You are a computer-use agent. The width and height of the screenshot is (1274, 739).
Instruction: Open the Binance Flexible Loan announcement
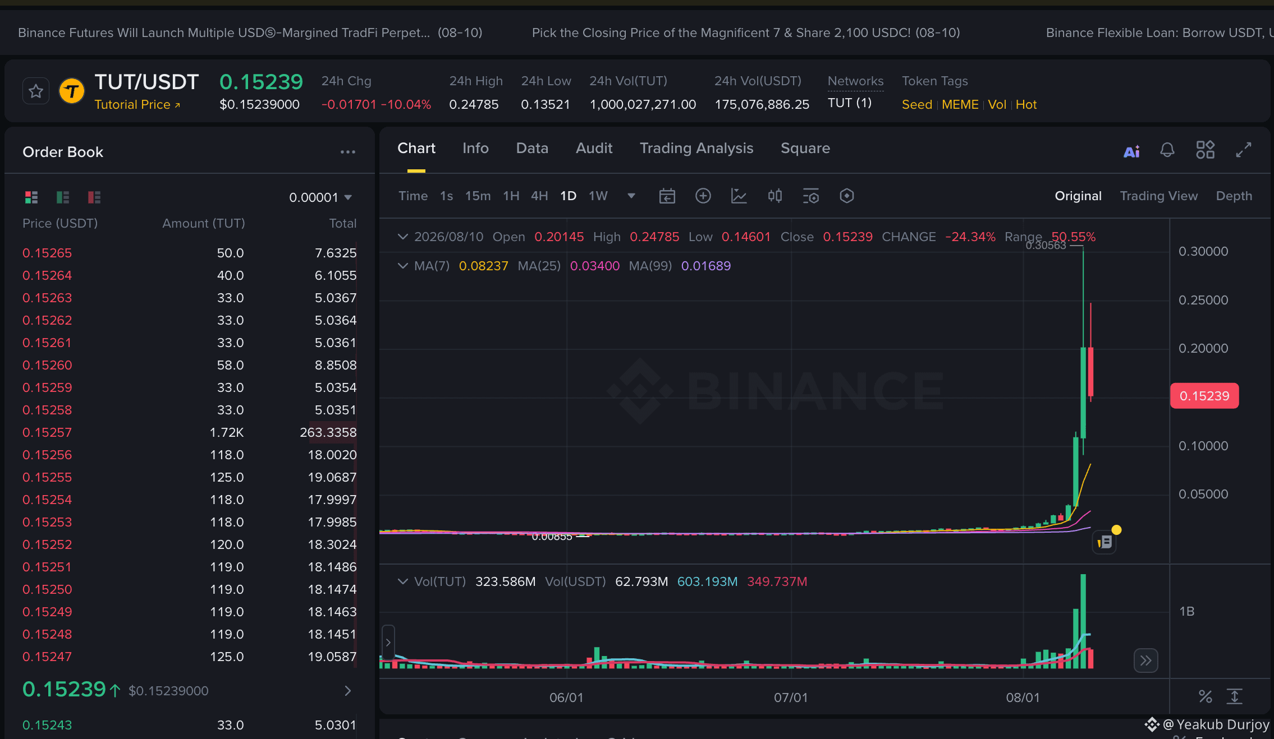click(1160, 33)
